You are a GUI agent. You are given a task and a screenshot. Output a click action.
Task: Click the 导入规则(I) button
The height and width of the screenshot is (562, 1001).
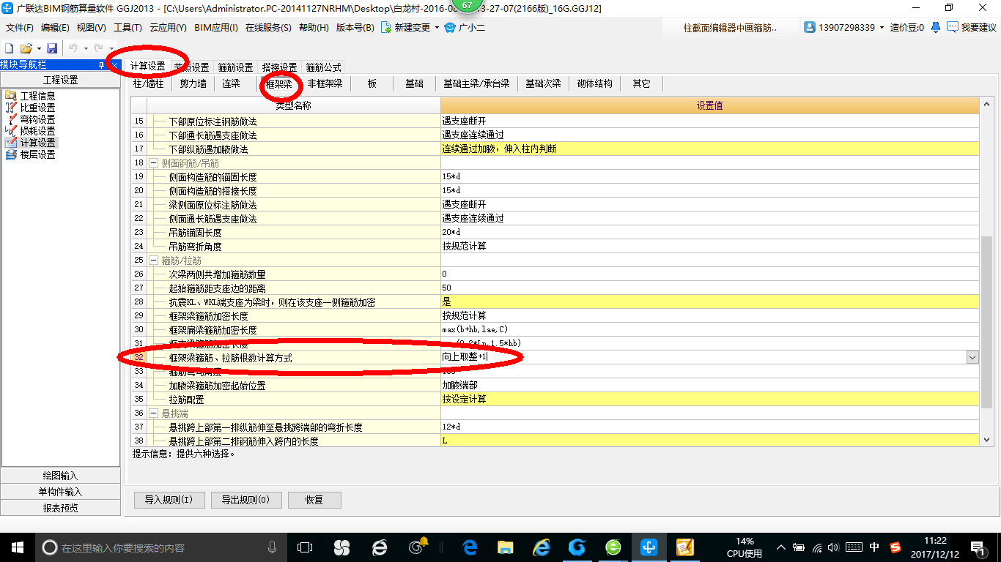169,500
